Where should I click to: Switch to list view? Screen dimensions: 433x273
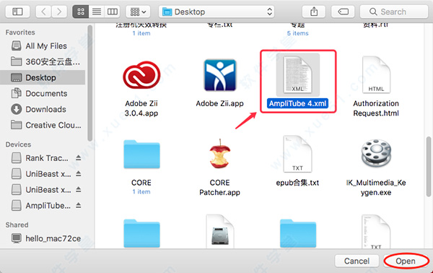[x=97, y=12]
